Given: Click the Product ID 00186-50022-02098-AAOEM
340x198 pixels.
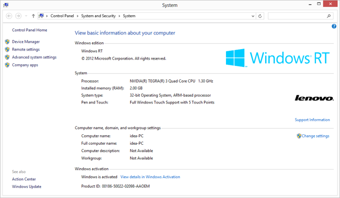Looking at the screenshot, I should coord(116,186).
